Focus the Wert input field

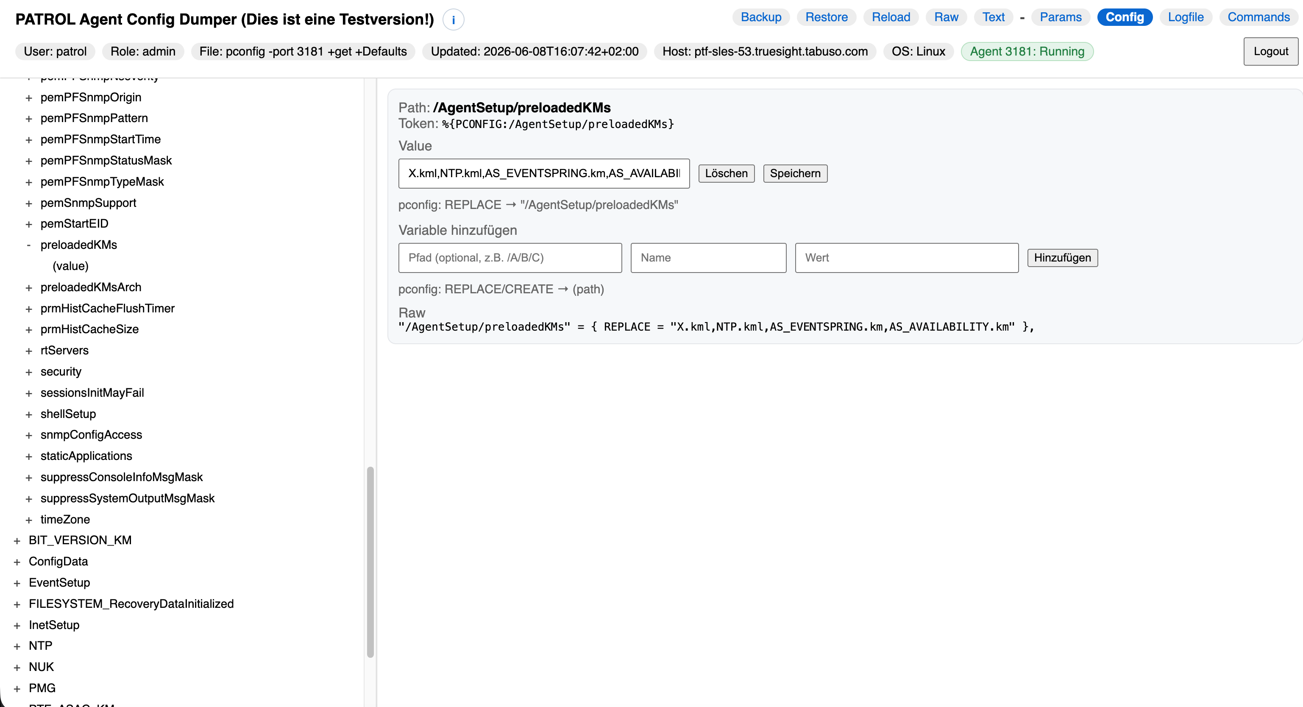pos(906,258)
